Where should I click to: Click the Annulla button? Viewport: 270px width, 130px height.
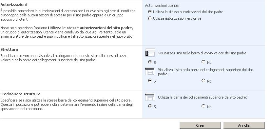[244, 125]
